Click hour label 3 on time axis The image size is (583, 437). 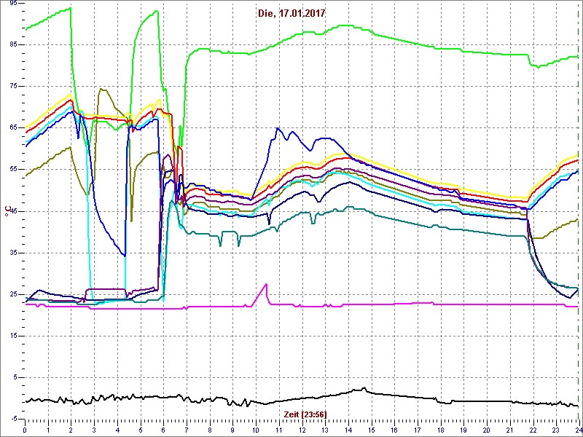coord(94,430)
